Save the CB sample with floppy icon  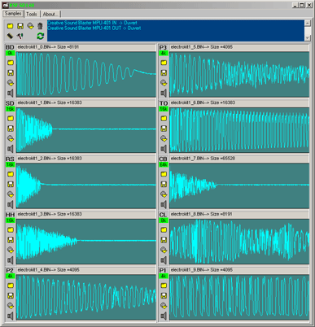tap(164, 184)
